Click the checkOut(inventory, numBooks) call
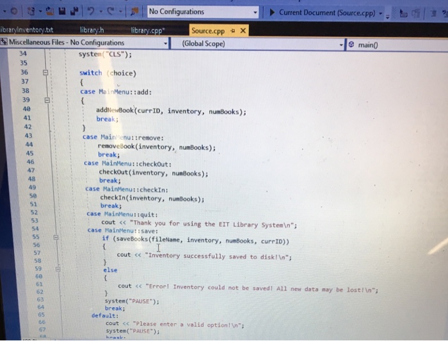 click(154, 173)
